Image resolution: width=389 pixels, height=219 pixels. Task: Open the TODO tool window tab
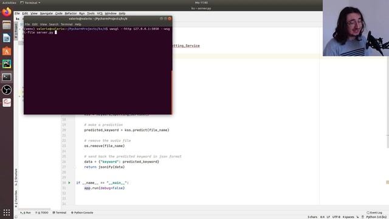pos(42,212)
